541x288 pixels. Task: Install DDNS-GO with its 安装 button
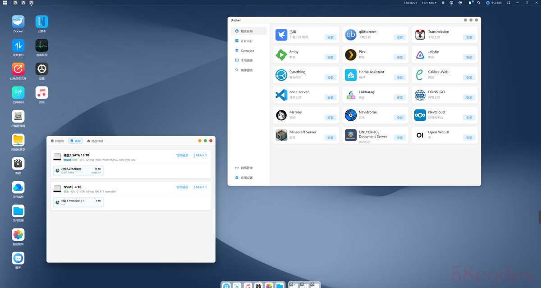point(469,97)
